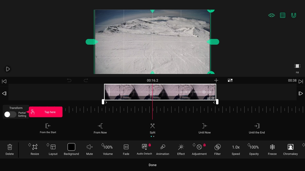305x171 pixels.
Task: Open the timeline thumbnail view icon
Action: [x=230, y=80]
